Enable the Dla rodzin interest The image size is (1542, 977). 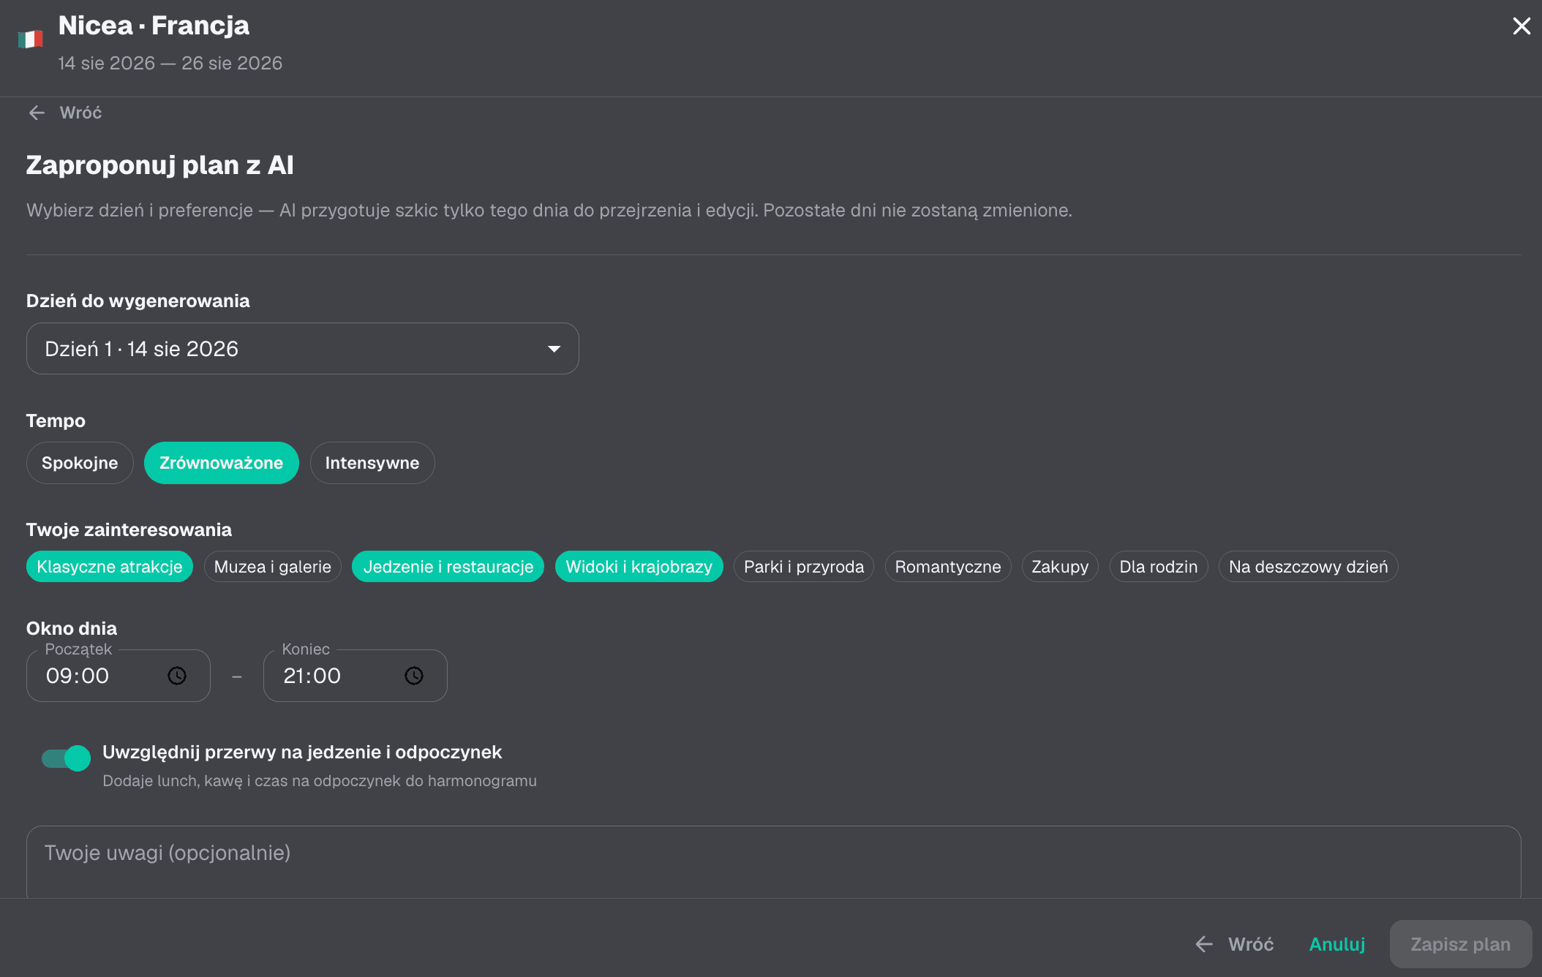click(x=1159, y=567)
